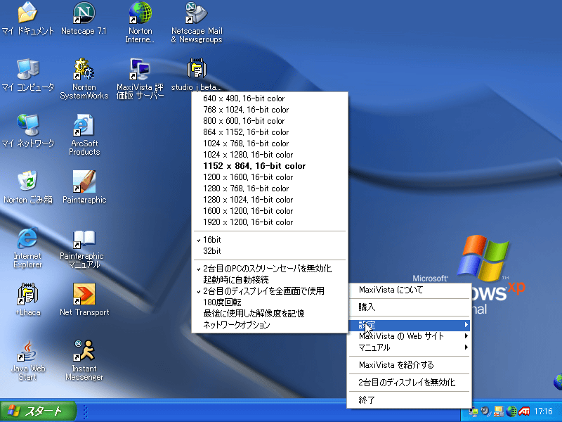Open the スタート menu button

(39, 411)
